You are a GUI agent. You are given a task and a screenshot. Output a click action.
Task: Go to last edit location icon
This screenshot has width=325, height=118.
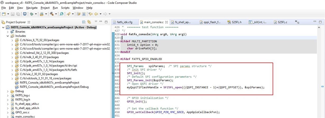point(91,14)
